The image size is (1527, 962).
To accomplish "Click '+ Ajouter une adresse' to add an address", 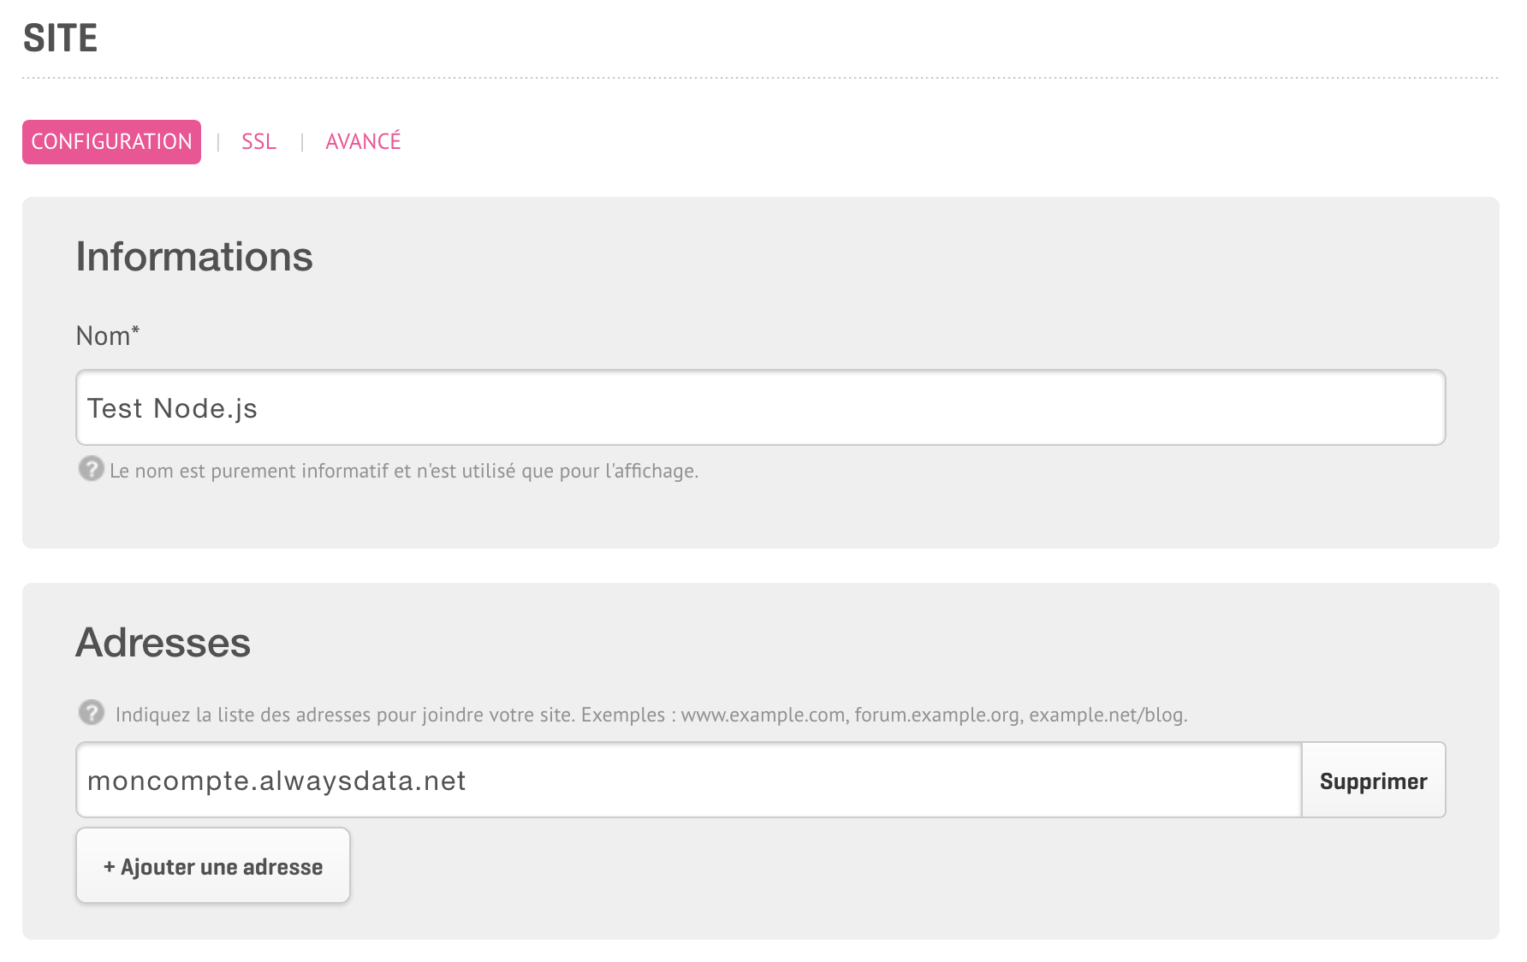I will (212, 865).
